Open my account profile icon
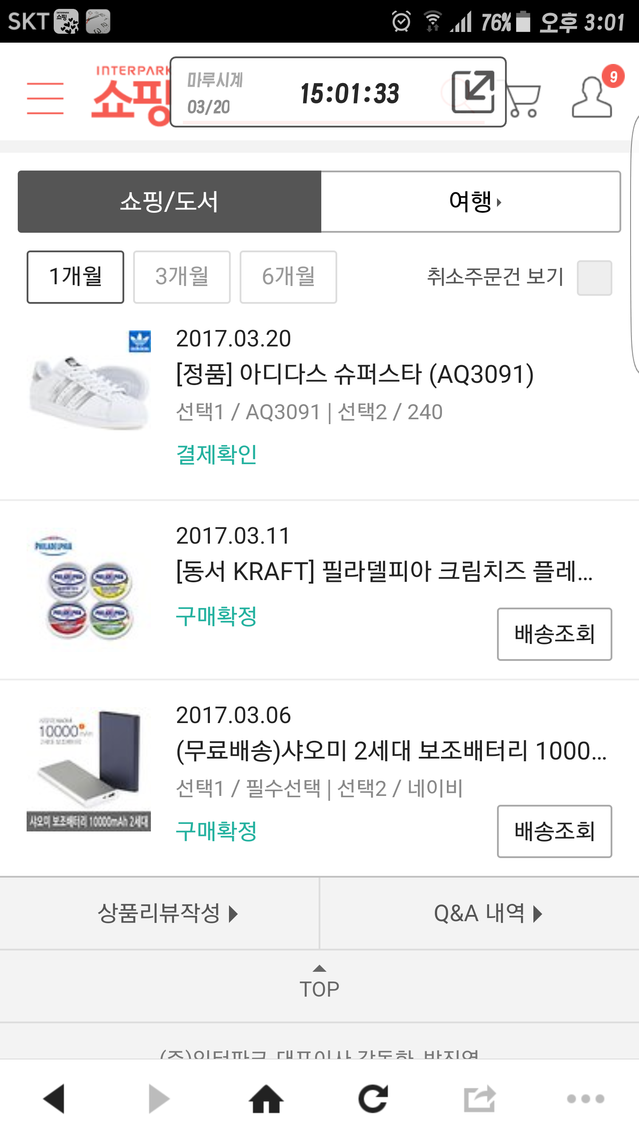Image resolution: width=639 pixels, height=1137 pixels. click(592, 98)
